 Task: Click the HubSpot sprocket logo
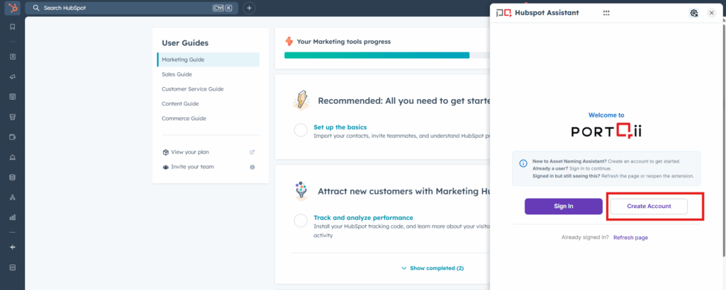pyautogui.click(x=12, y=8)
